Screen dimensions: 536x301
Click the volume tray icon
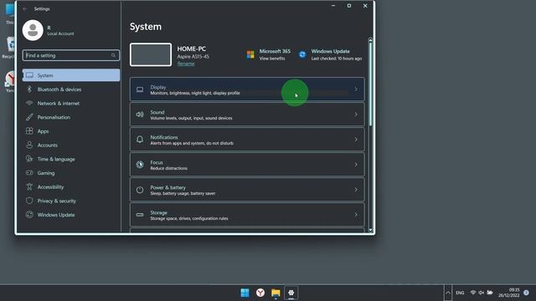482,293
